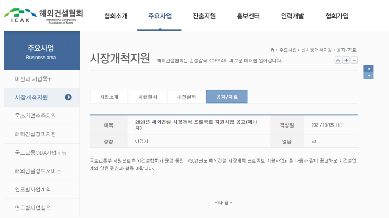Click the date 2021/10/05 11:11

[x=328, y=125]
